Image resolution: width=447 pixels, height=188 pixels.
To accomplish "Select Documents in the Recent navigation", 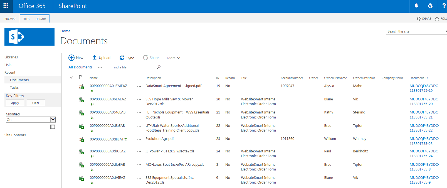I will [19, 80].
